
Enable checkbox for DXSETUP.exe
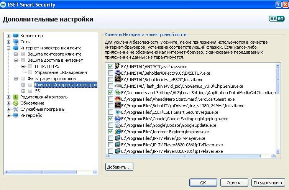click(110, 73)
